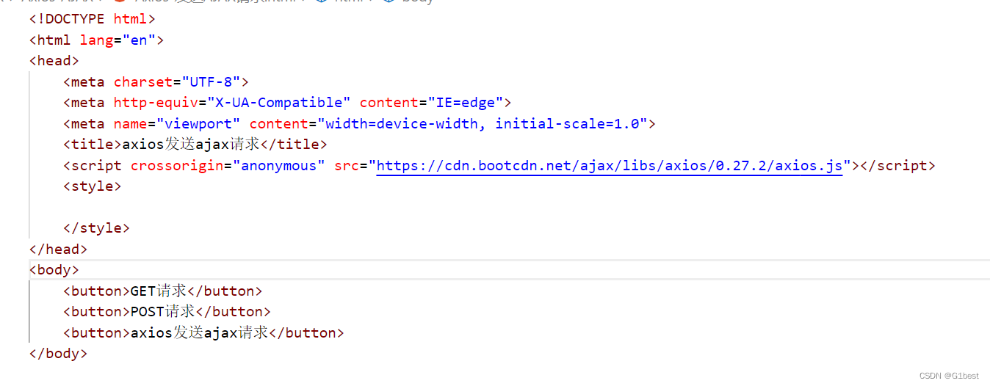Select the "en" language value

pyautogui.click(x=139, y=40)
